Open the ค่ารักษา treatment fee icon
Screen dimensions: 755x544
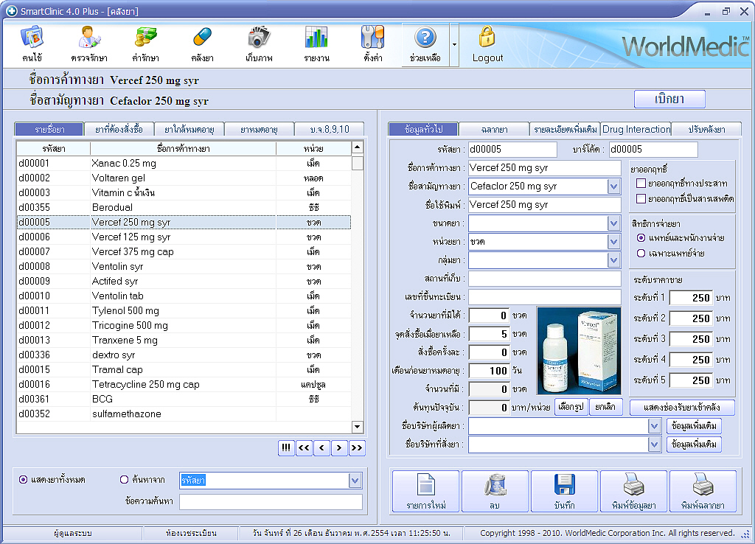coord(146,43)
